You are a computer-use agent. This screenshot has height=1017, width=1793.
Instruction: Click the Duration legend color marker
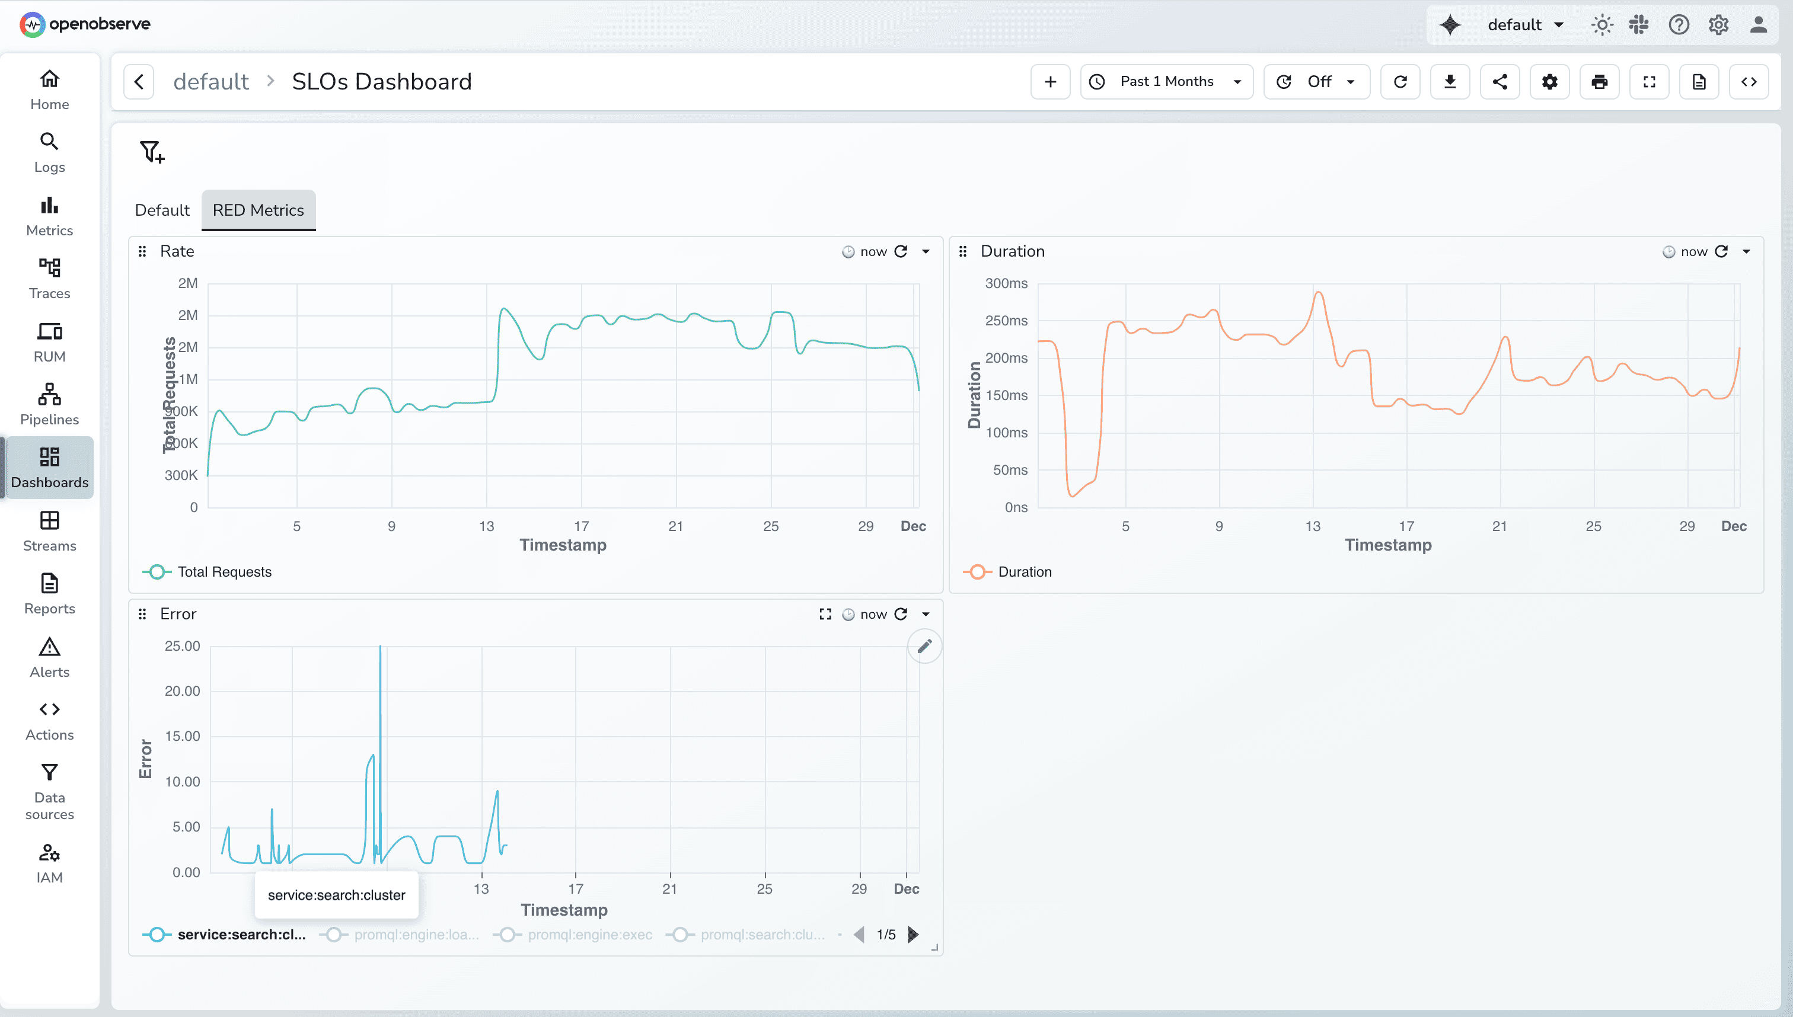tap(978, 571)
